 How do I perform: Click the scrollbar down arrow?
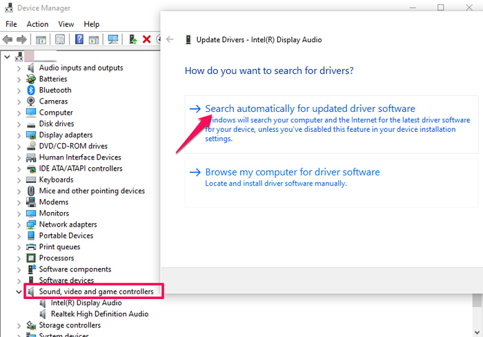[x=477, y=333]
